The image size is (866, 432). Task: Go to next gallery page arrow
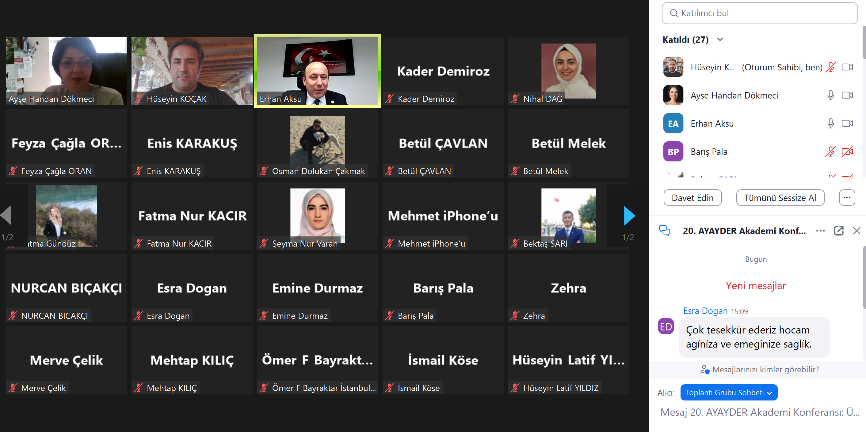click(x=629, y=216)
